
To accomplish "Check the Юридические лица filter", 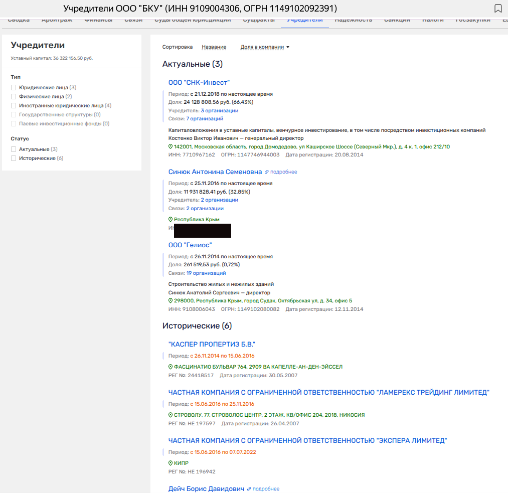I will tap(14, 88).
